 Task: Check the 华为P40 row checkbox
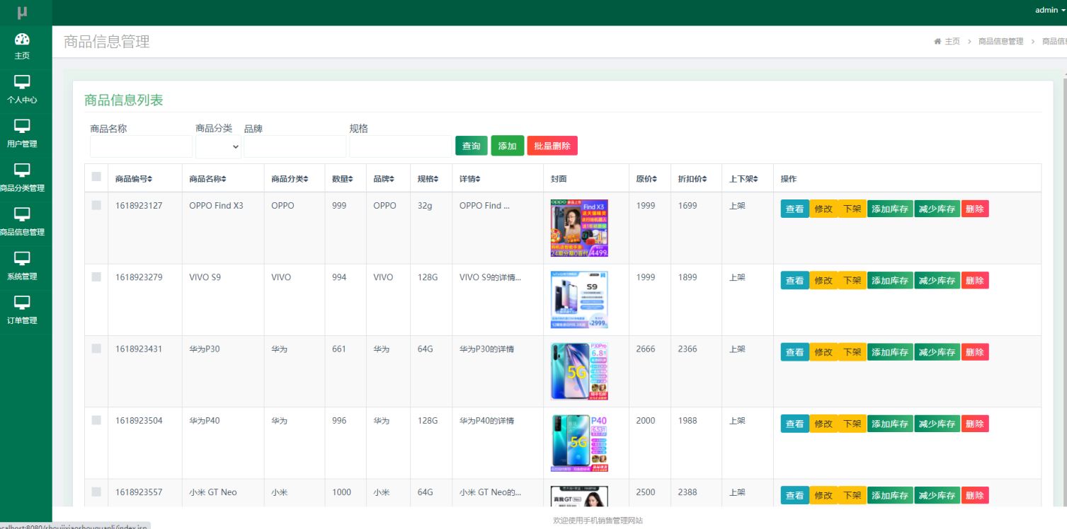coord(96,420)
